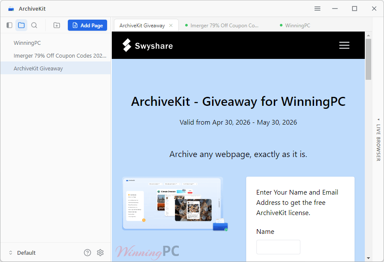Click the text Archive any webpage, exactly as it is
The image size is (384, 262).
click(238, 154)
